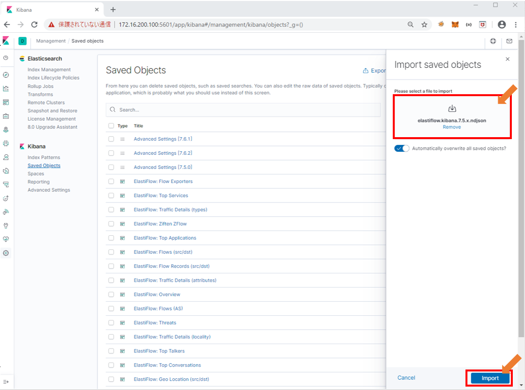Open Advanced Settings under Kibana section
This screenshot has height=390, width=525.
(49, 190)
